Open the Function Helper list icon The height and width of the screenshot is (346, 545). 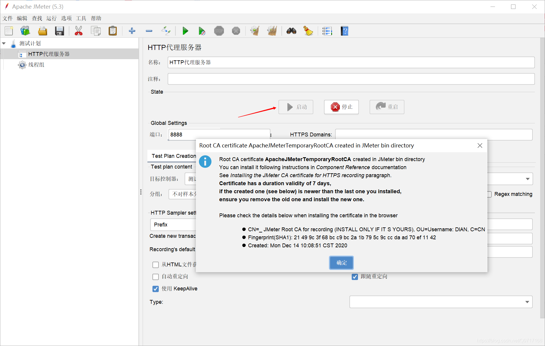[327, 31]
